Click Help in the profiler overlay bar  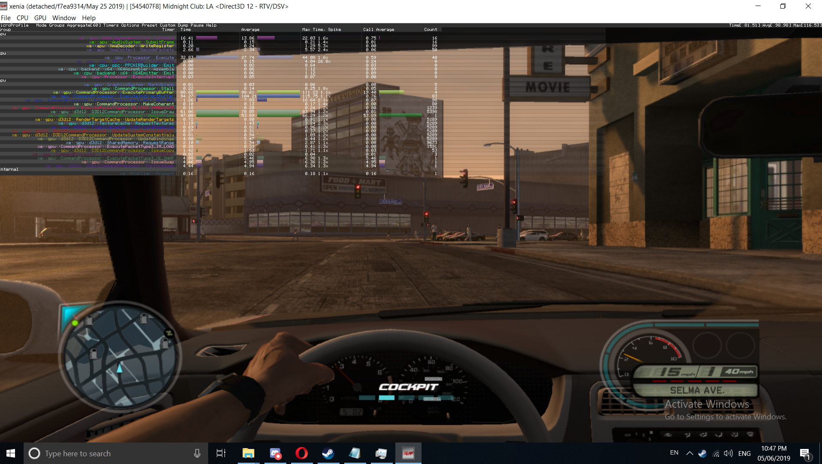(x=211, y=25)
